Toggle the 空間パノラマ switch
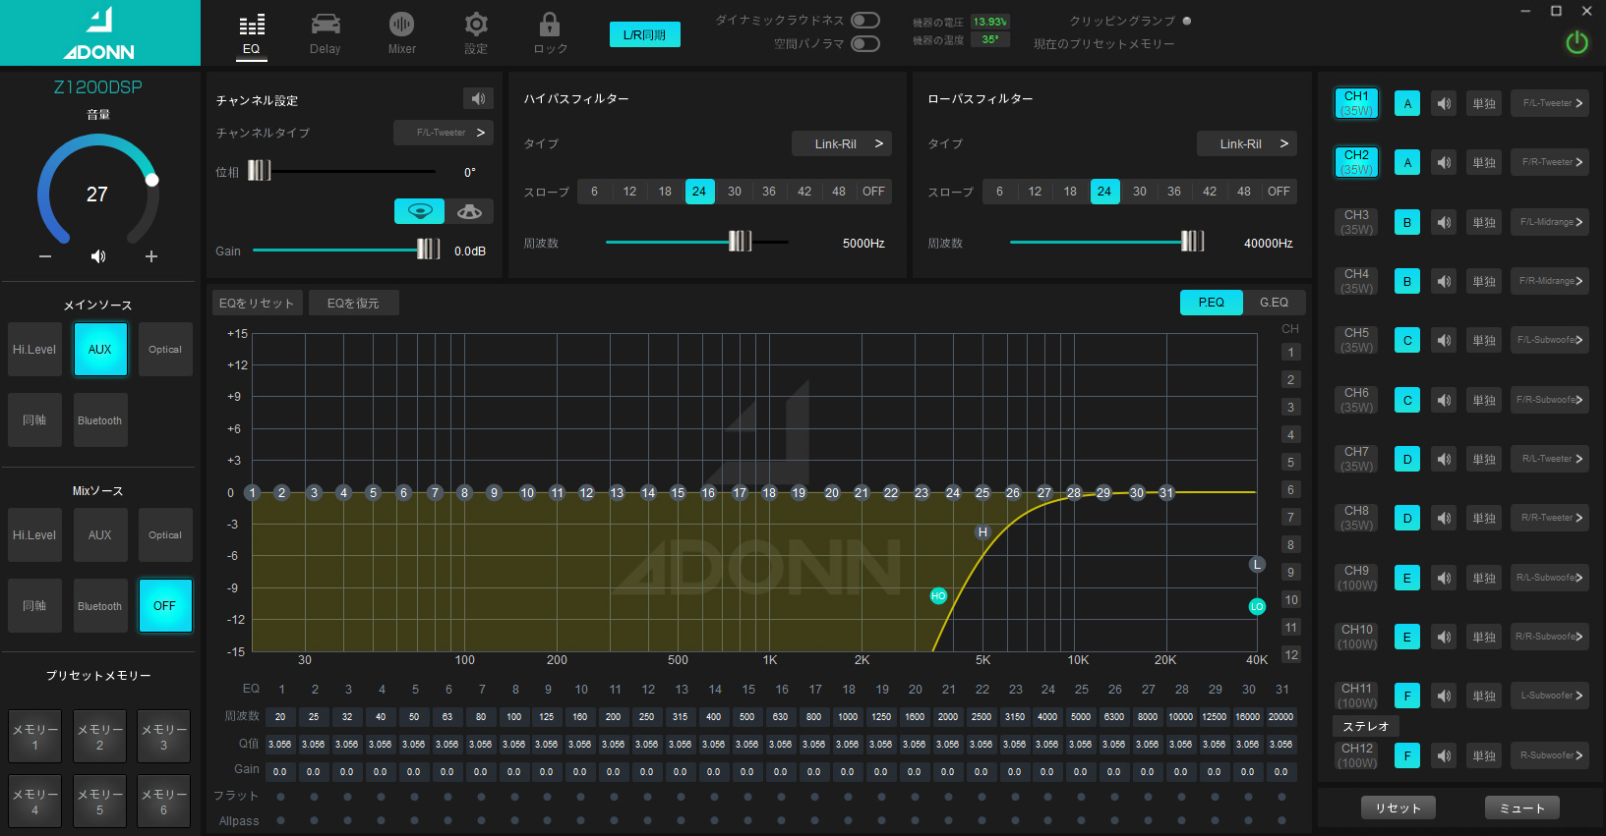 (x=864, y=43)
